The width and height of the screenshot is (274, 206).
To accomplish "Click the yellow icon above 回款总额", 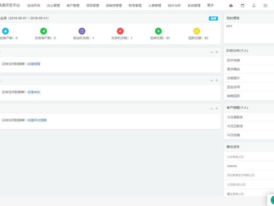I will click(x=197, y=31).
